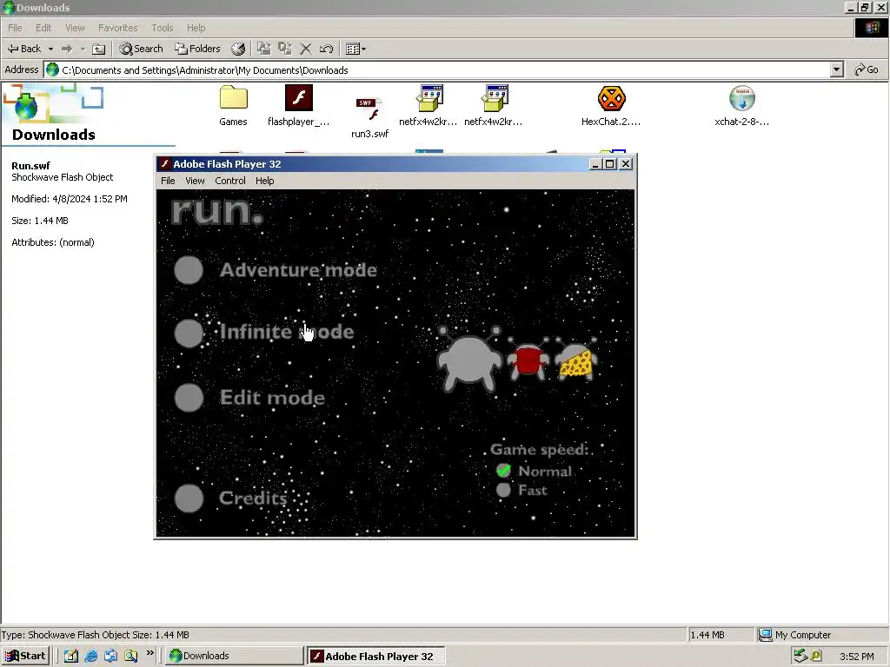Open Flash Player File menu

(168, 181)
